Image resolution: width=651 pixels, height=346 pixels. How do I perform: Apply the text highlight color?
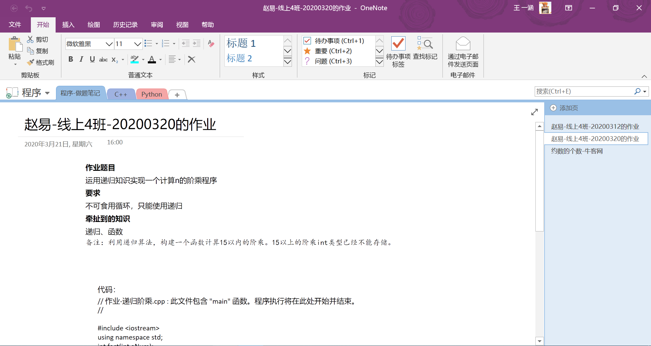click(x=135, y=60)
